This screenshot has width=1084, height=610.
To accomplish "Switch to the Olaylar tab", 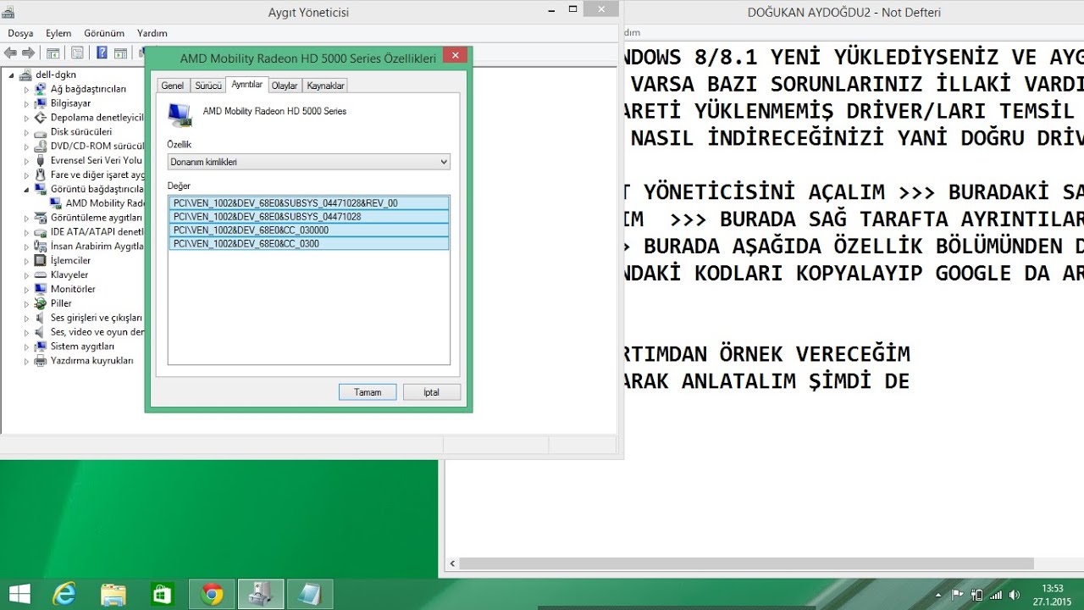I will (285, 86).
